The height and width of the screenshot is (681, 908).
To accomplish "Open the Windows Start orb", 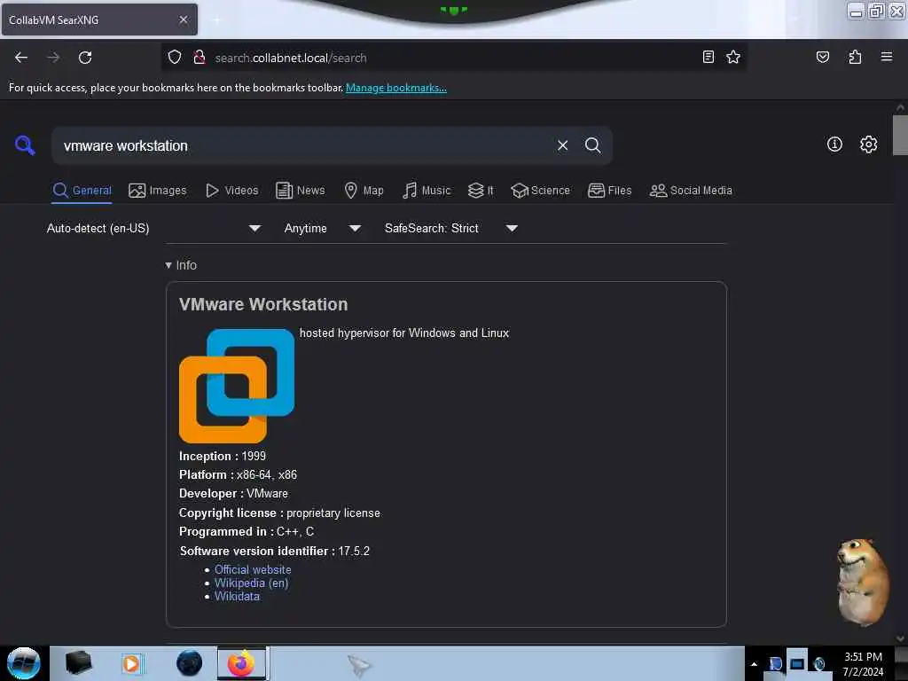I will [24, 663].
